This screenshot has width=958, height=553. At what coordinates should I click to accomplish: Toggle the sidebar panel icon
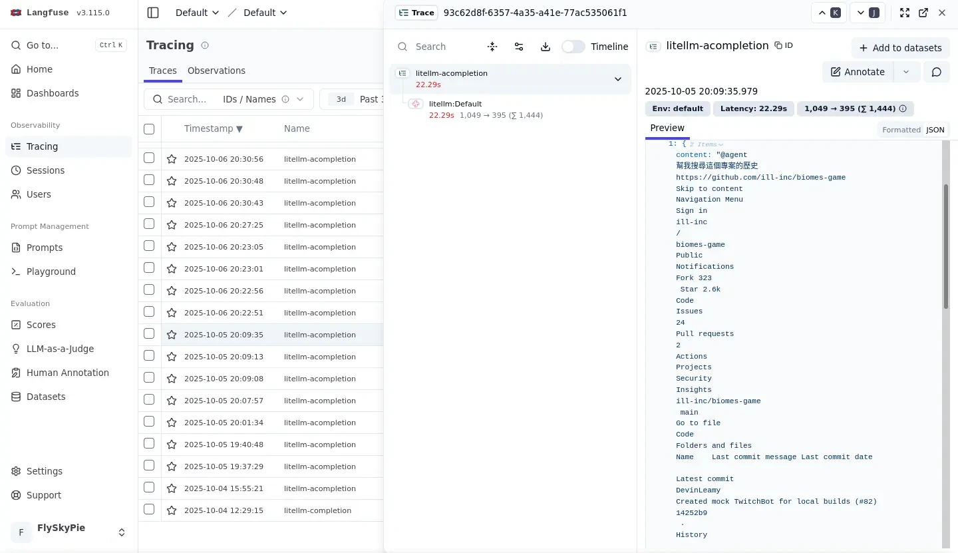pos(153,13)
